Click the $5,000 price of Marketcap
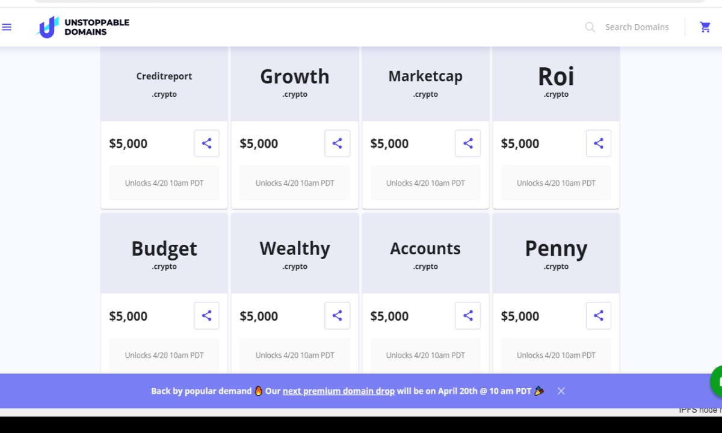The height and width of the screenshot is (433, 722). click(x=389, y=144)
